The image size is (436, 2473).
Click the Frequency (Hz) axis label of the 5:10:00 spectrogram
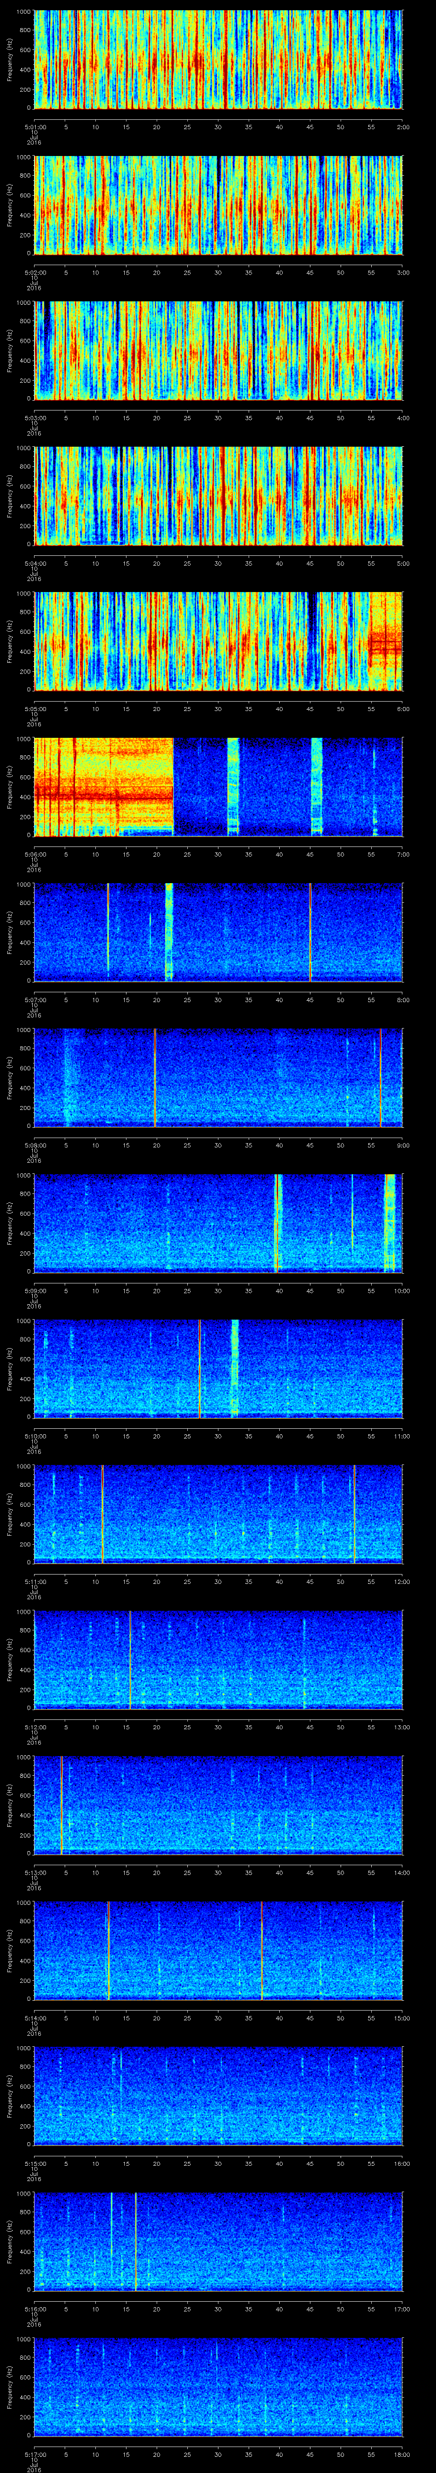(x=10, y=1369)
